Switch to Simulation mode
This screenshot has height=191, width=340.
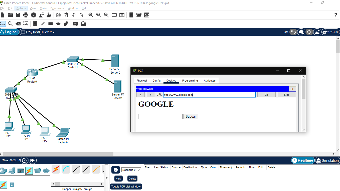(x=327, y=160)
